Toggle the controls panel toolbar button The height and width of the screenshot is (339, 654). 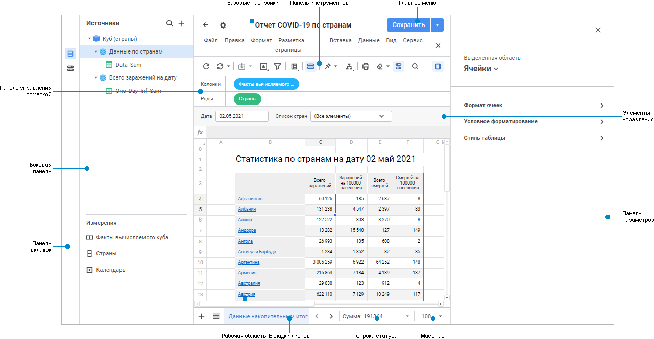pos(398,66)
